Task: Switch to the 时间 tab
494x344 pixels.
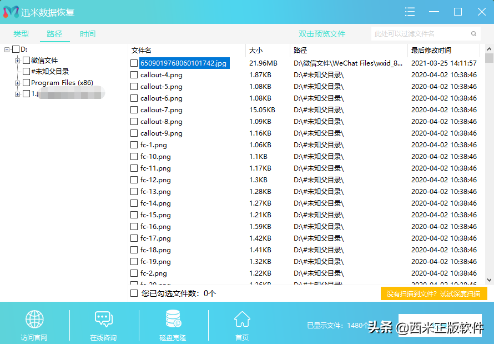Action: pyautogui.click(x=87, y=34)
